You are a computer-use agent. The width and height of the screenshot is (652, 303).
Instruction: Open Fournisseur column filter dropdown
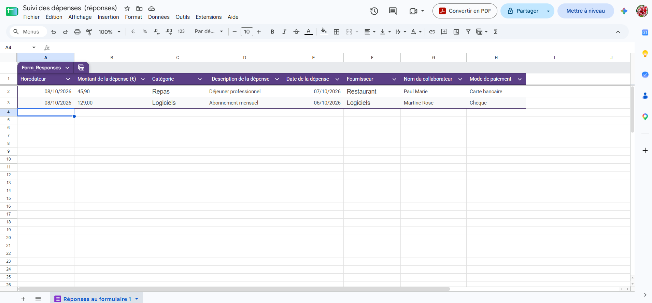point(394,79)
